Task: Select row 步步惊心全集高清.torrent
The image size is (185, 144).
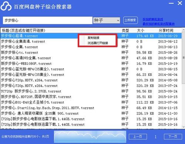Action: 91,41
